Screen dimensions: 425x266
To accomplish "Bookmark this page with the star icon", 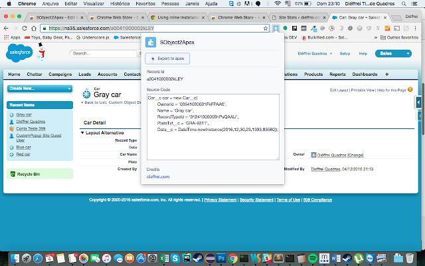I will click(266, 28).
